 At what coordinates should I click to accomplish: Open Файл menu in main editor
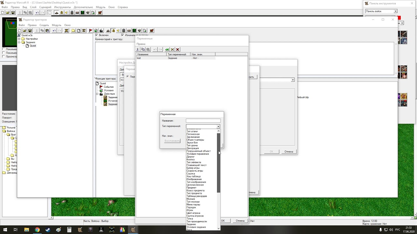pos(5,7)
